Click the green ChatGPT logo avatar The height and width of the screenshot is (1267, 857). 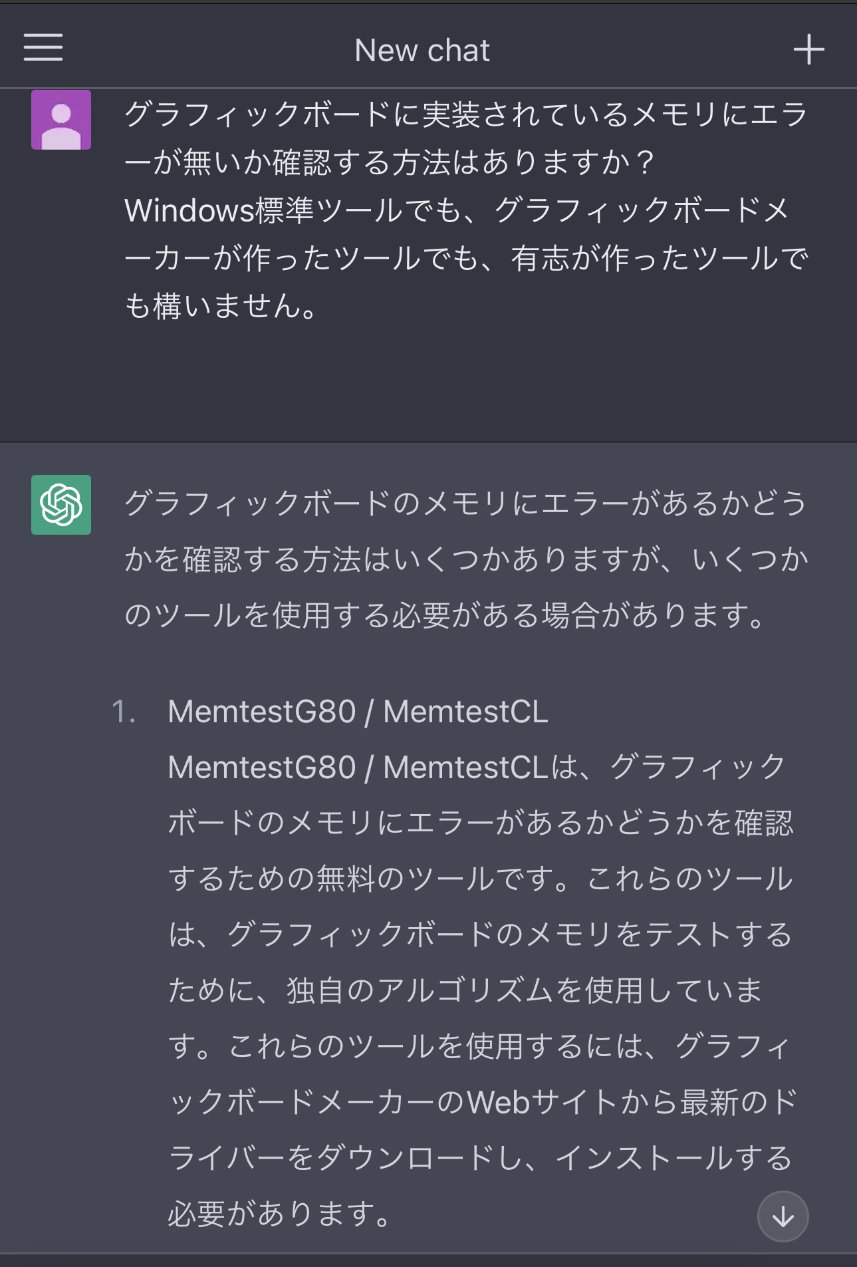[x=61, y=505]
